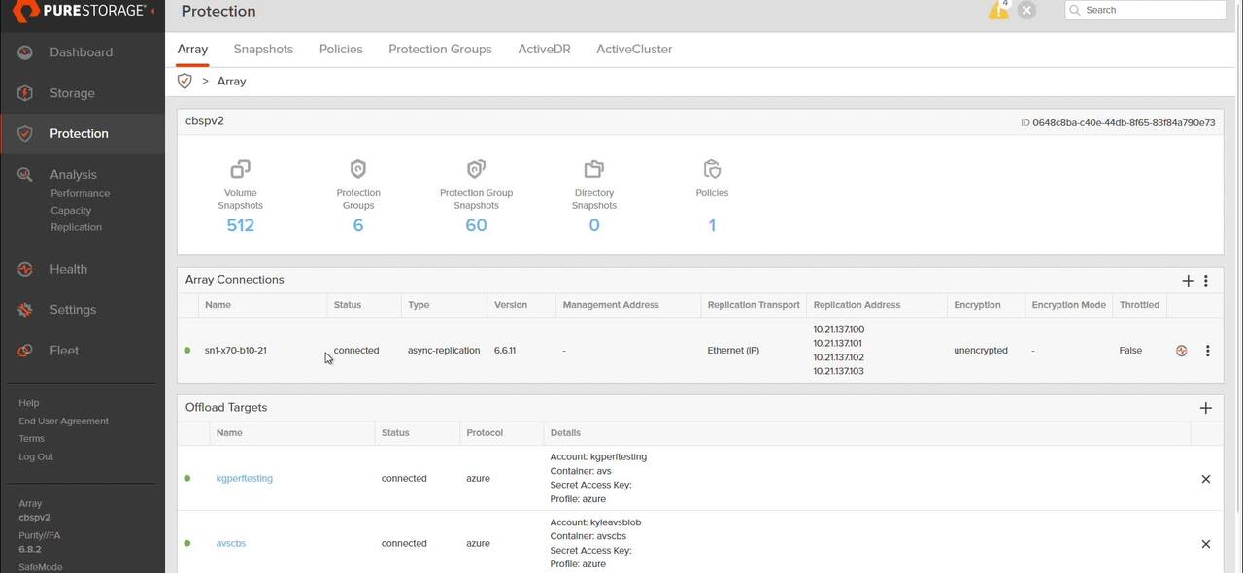The image size is (1243, 573).
Task: Add a new array connection
Action: tap(1188, 281)
